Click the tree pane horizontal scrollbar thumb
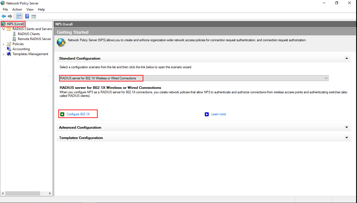 (x=23, y=193)
